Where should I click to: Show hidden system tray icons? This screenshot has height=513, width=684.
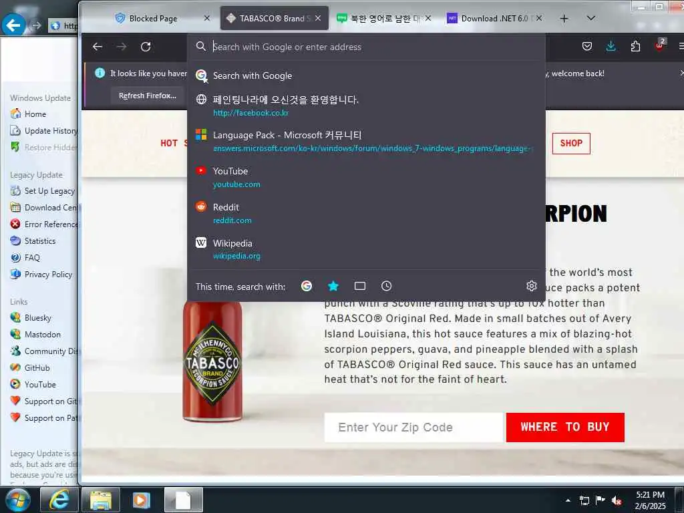568,500
